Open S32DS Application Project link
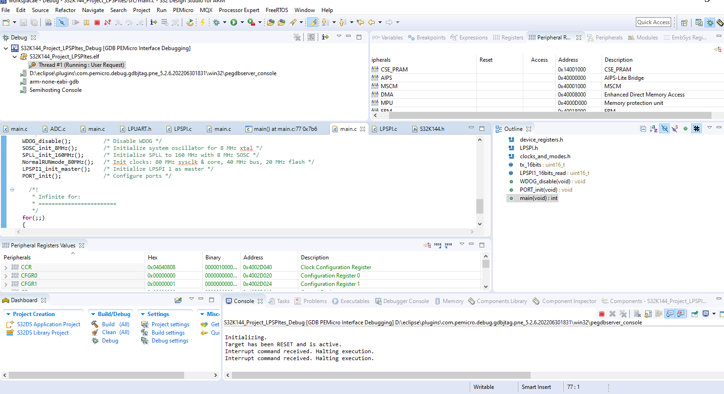The height and width of the screenshot is (394, 724). [49, 324]
